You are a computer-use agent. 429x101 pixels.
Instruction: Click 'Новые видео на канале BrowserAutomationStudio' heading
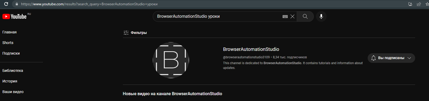pyautogui.click(x=173, y=94)
